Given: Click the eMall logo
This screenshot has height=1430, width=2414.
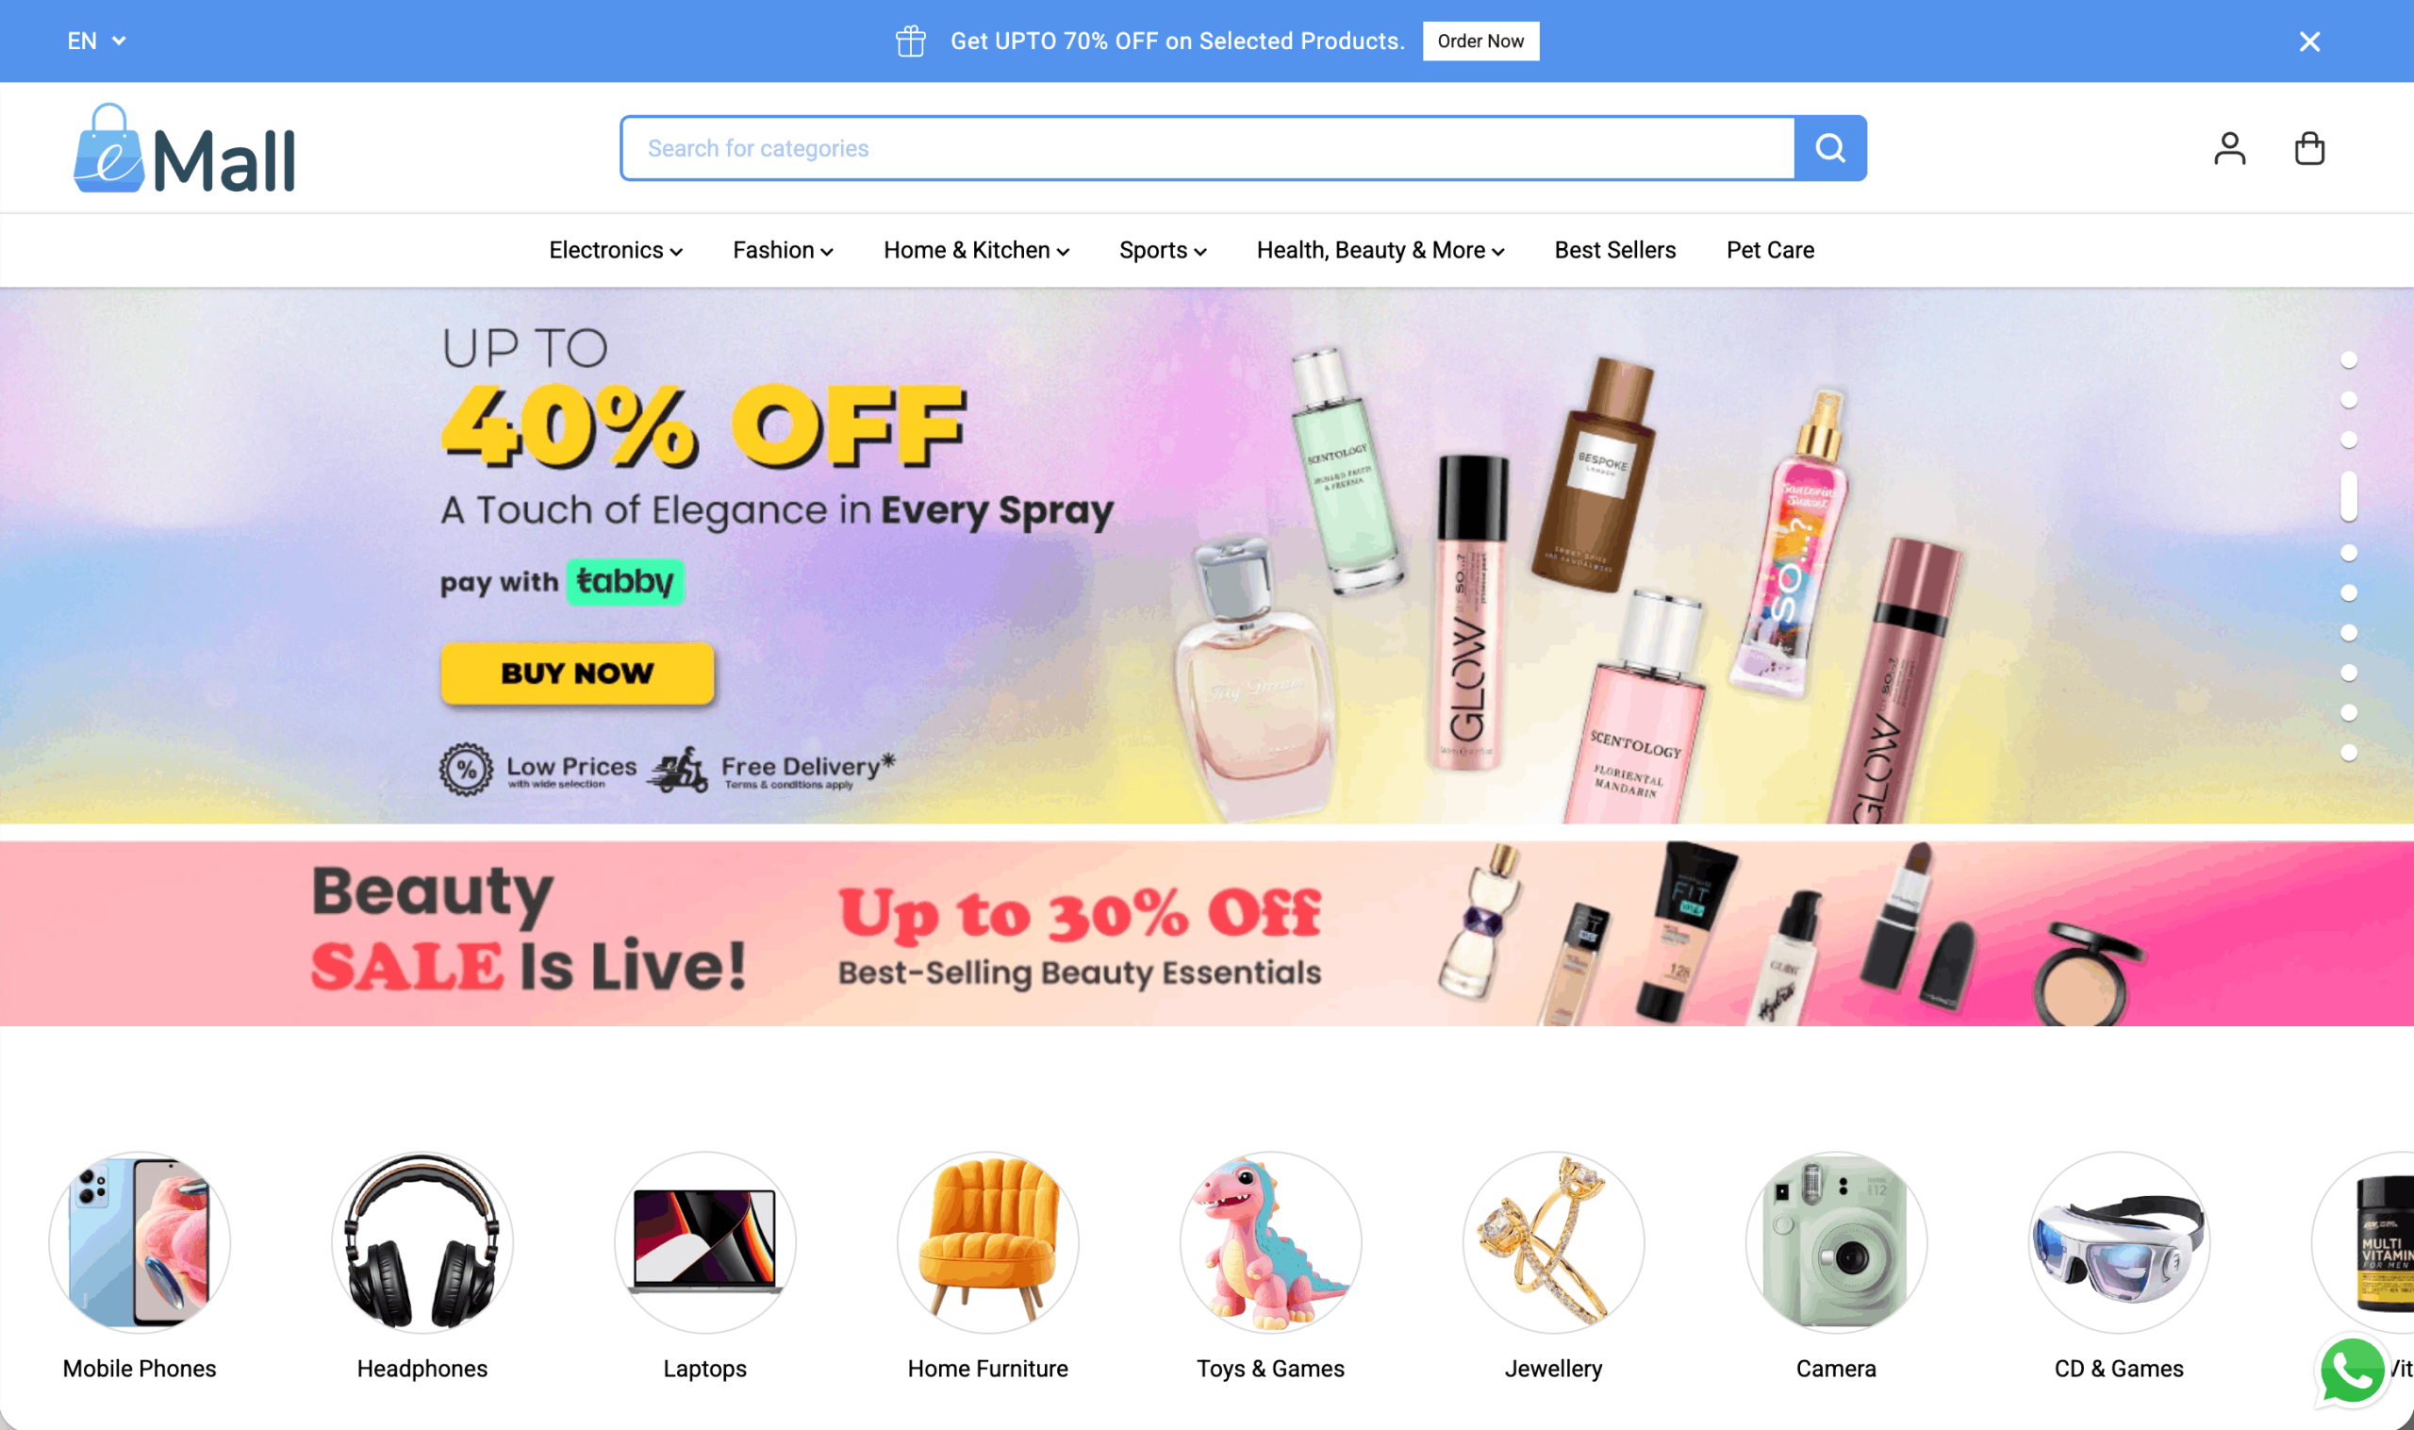Looking at the screenshot, I should click(x=184, y=148).
